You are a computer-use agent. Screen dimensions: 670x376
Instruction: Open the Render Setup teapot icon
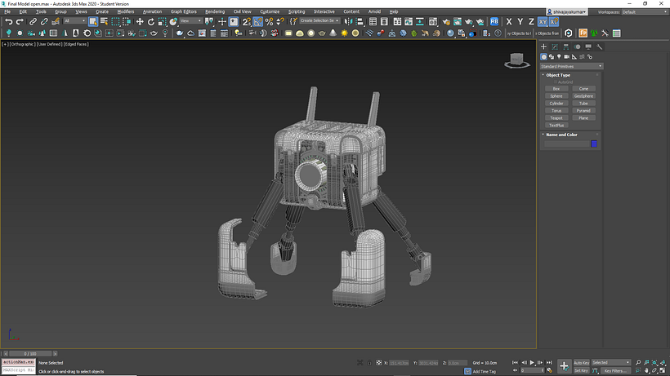click(x=446, y=21)
